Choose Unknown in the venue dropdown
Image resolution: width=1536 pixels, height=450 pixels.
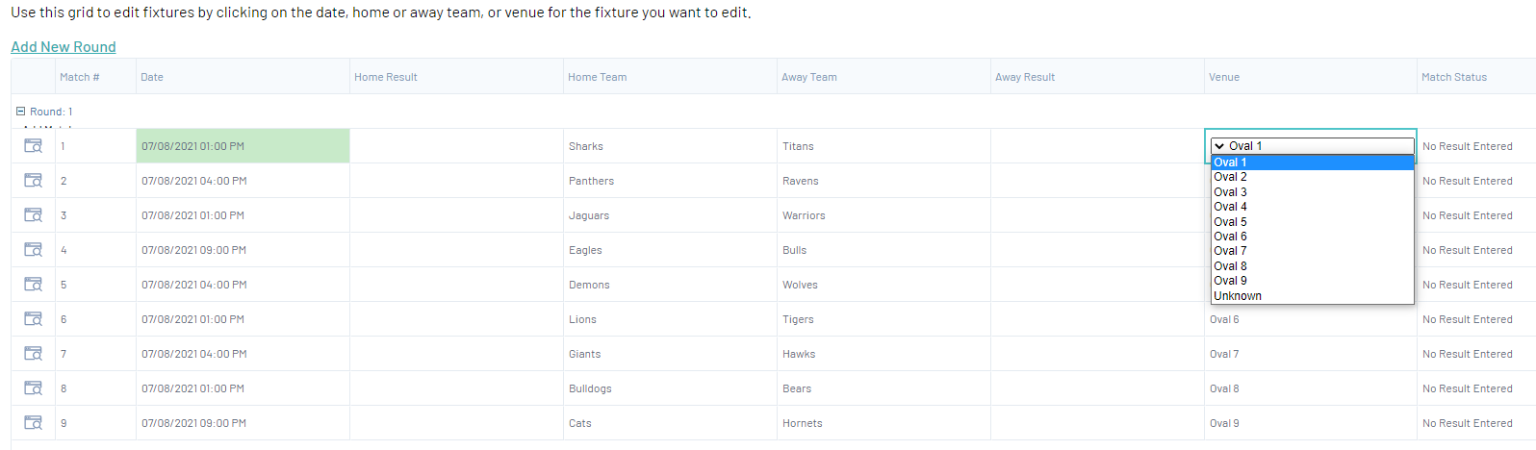1238,296
